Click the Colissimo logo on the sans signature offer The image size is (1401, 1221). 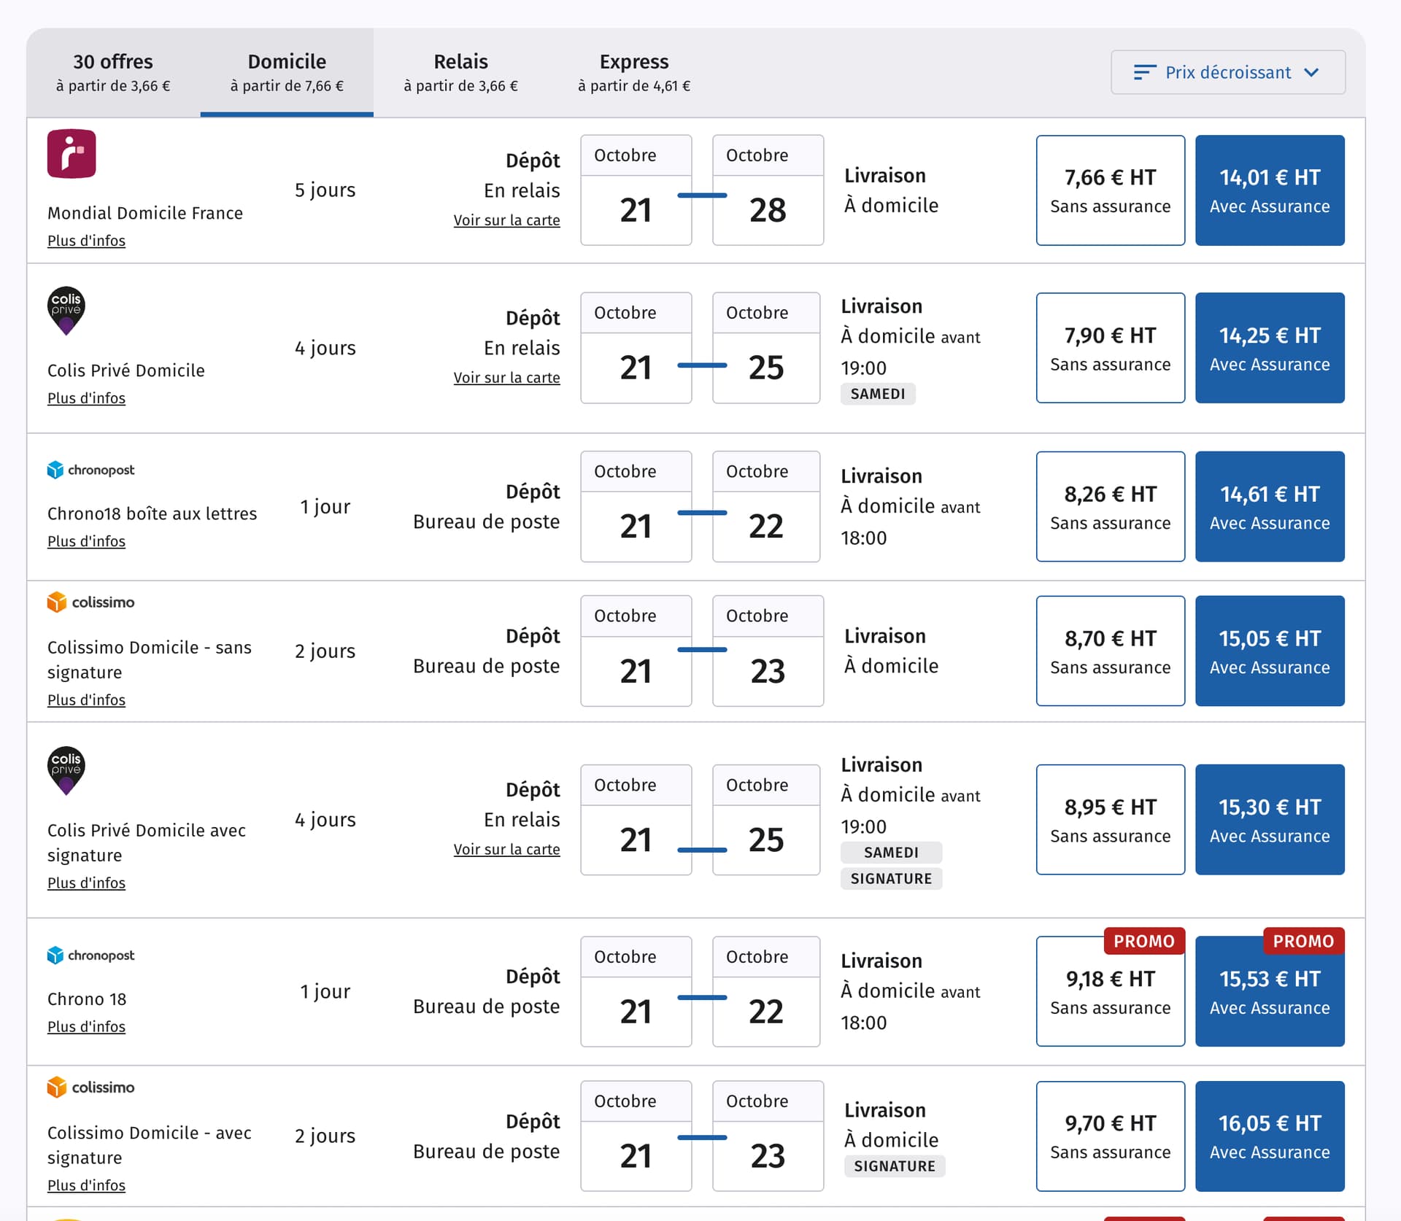coord(91,602)
